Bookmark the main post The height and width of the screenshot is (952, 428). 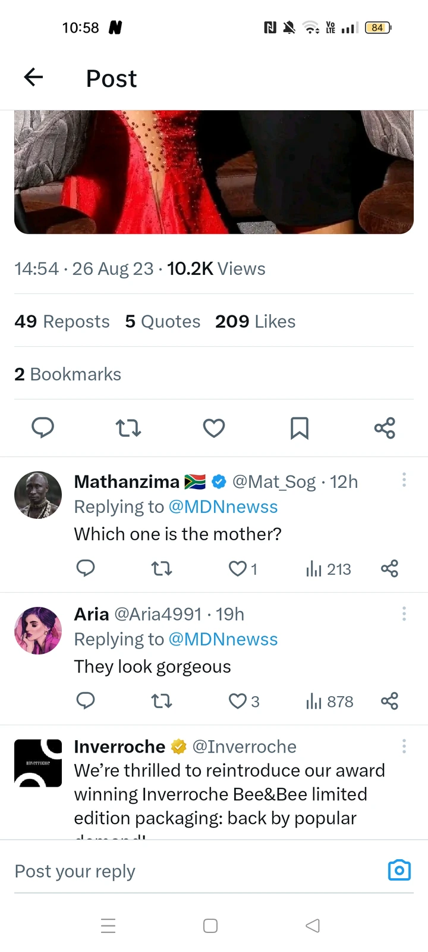(x=299, y=428)
